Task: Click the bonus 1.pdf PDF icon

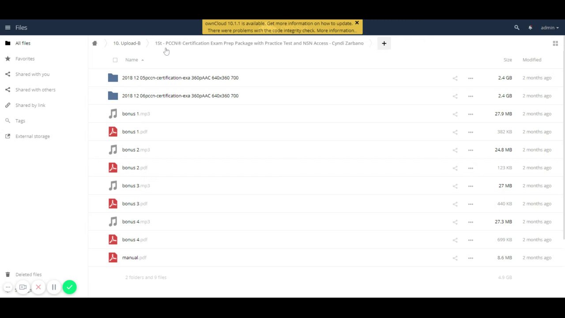Action: point(113,132)
